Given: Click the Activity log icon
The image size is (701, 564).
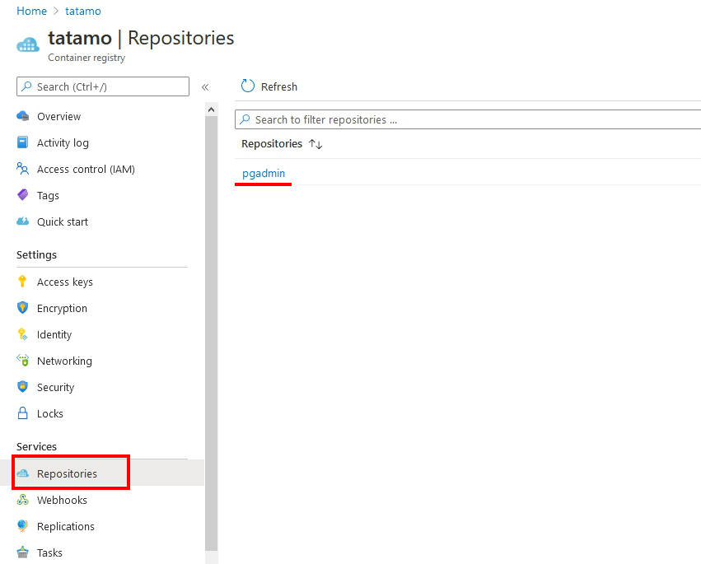Looking at the screenshot, I should [23, 142].
